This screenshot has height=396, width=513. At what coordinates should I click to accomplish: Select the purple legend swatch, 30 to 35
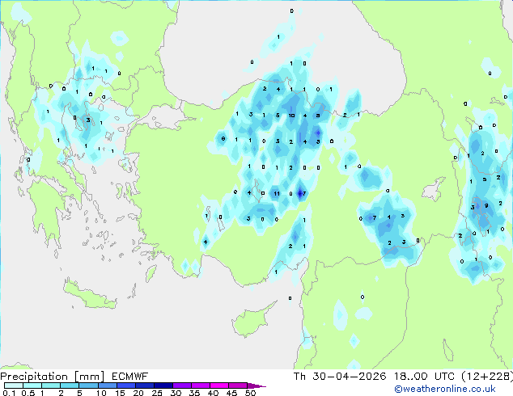click(x=181, y=385)
